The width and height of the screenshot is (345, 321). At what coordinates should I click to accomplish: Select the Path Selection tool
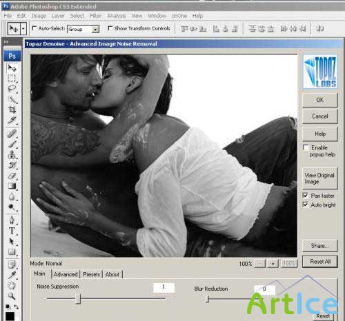[x=12, y=241]
